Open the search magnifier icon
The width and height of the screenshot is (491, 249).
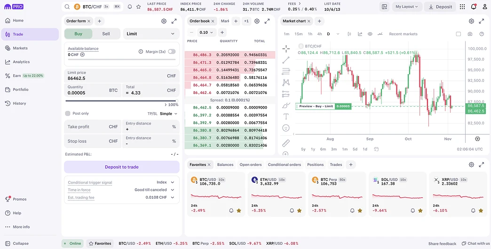[x=67, y=7]
